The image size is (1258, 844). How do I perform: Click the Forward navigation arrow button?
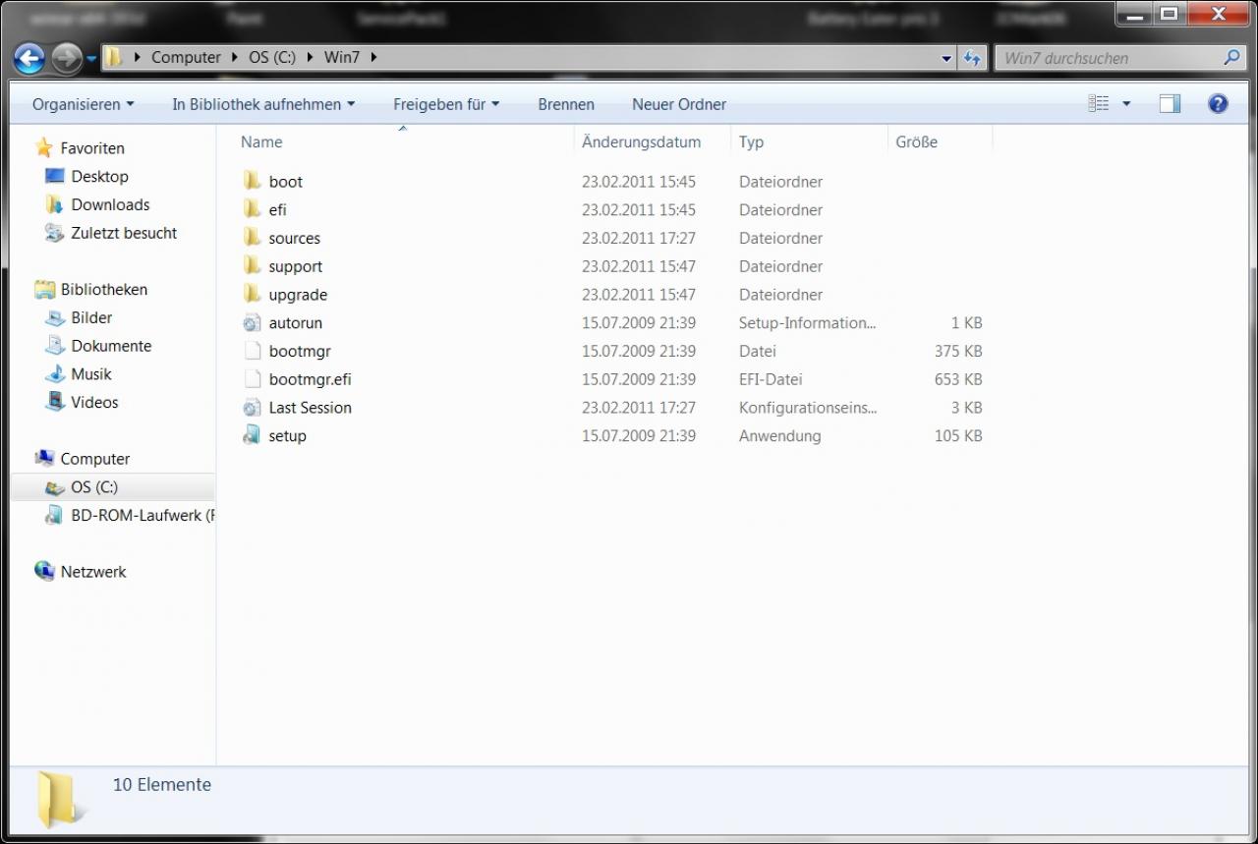pyautogui.click(x=66, y=59)
